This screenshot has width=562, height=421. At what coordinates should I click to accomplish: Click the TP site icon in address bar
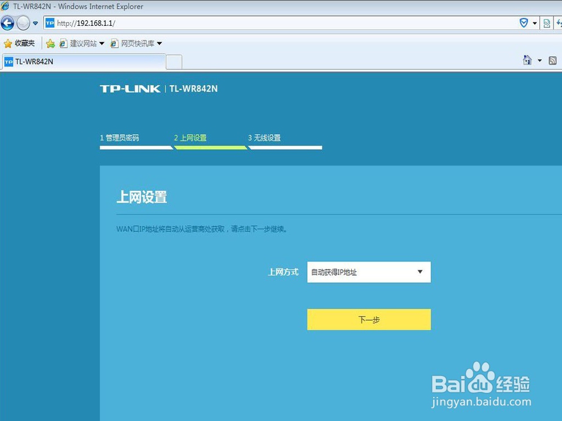pyautogui.click(x=50, y=23)
